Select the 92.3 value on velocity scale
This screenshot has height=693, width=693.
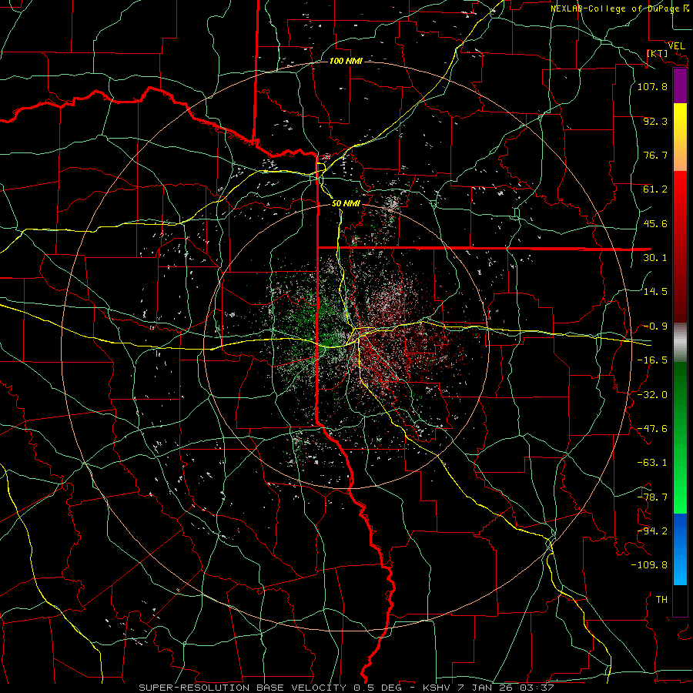(655, 121)
